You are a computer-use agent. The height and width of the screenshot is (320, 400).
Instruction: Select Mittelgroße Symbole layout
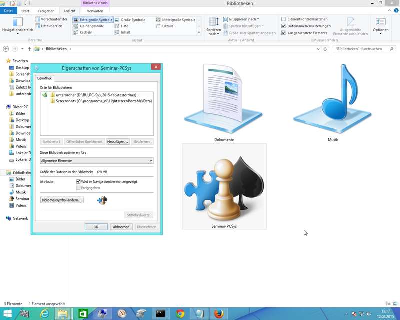176,20
